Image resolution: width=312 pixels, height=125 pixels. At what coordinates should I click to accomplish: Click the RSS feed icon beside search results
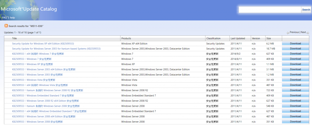[6, 26]
